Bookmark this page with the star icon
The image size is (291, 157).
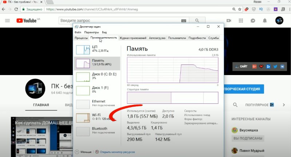240,9
